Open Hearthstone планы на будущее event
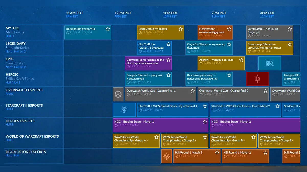The width and height of the screenshot is (307, 172). 215,32
